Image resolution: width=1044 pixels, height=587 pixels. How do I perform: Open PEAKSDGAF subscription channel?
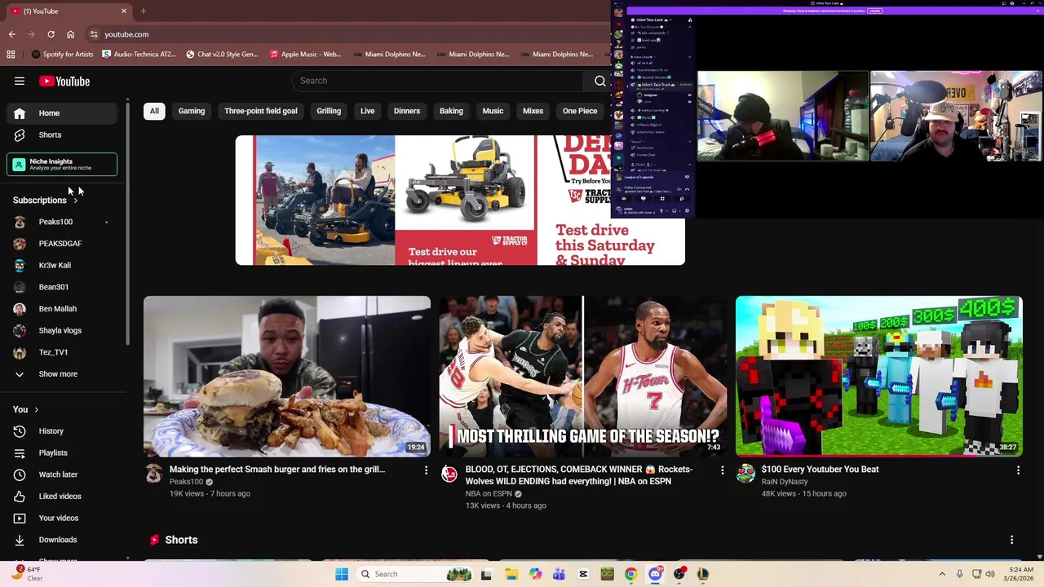point(64,244)
